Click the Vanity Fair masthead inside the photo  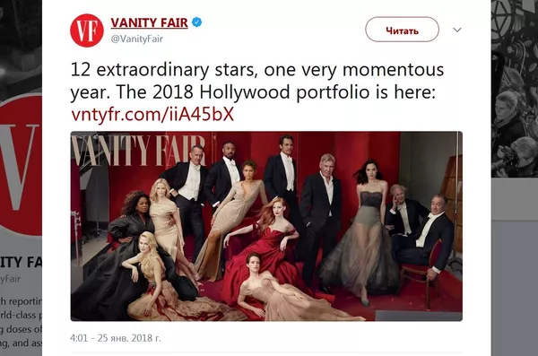(138, 151)
